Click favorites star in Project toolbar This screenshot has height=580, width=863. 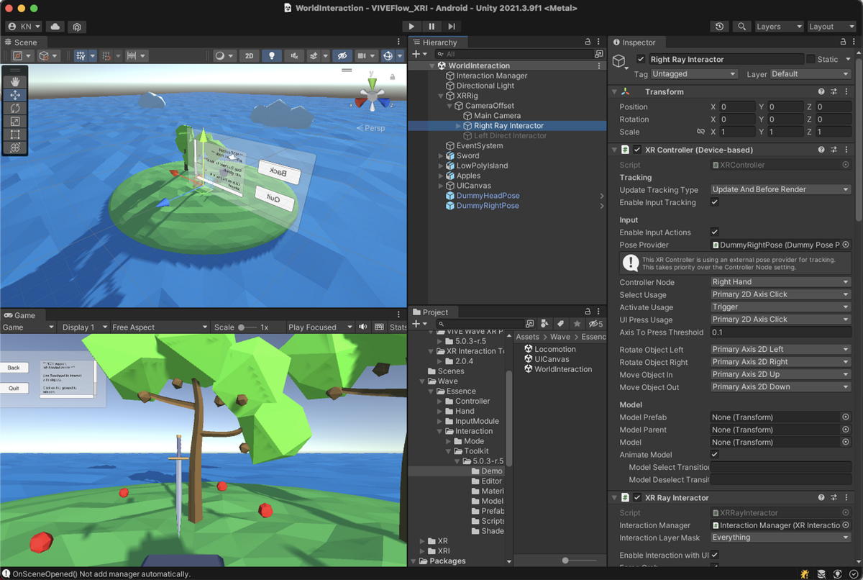click(577, 324)
